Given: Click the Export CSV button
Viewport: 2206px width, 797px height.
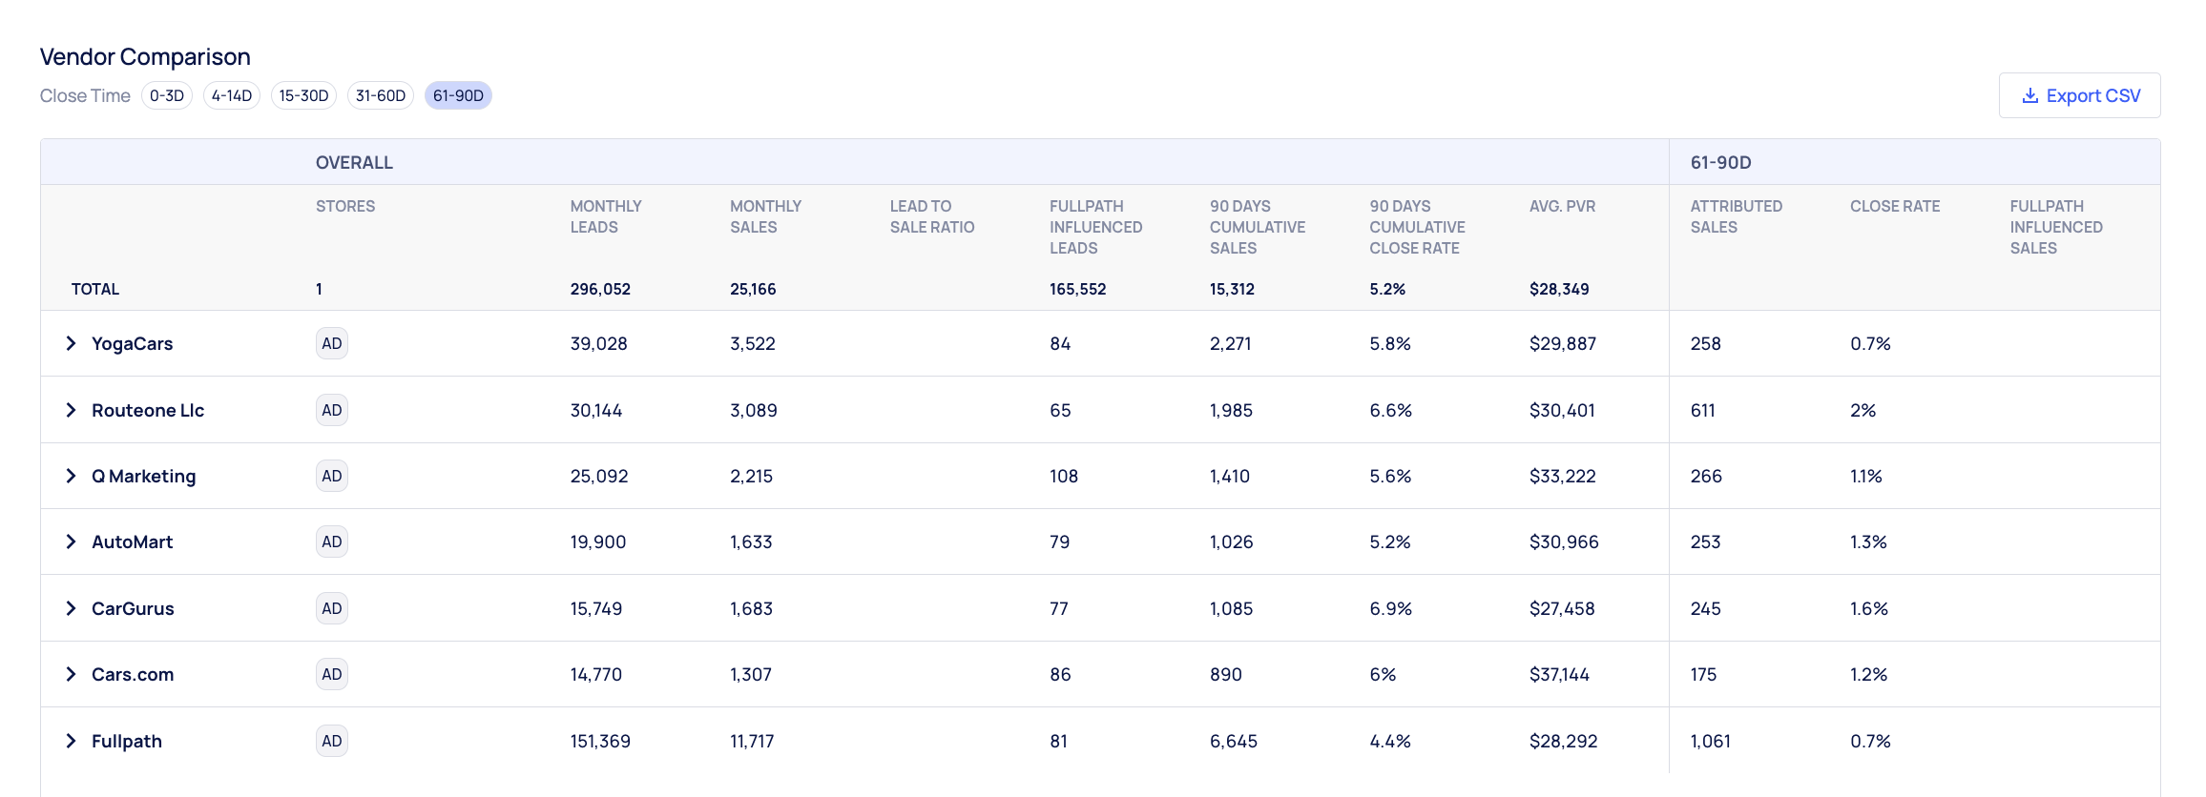Looking at the screenshot, I should pyautogui.click(x=2079, y=95).
